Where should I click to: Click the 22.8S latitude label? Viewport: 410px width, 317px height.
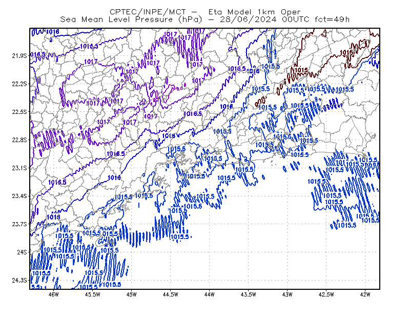19,140
